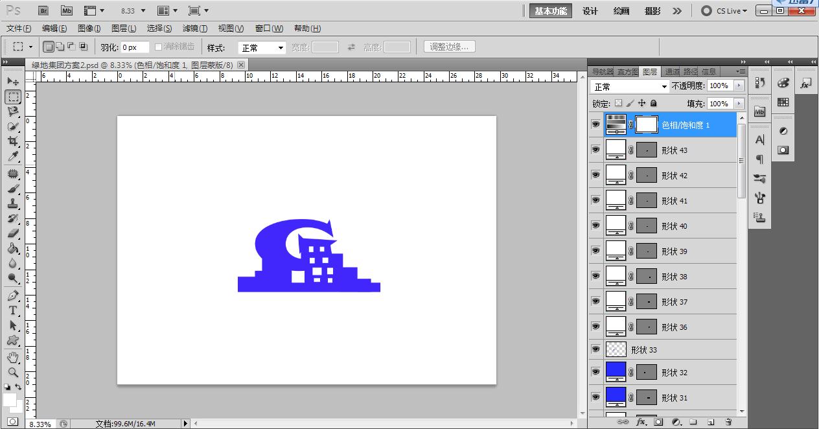
Task: Switch to the 设计 workspace
Action: pos(590,11)
